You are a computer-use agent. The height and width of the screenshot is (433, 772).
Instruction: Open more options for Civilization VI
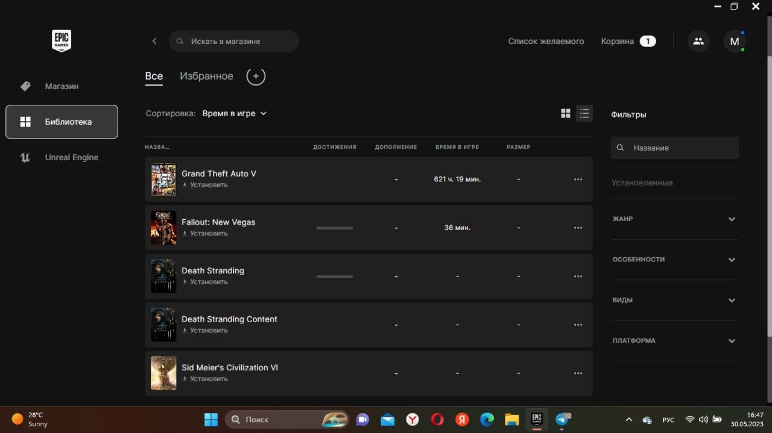(x=578, y=373)
